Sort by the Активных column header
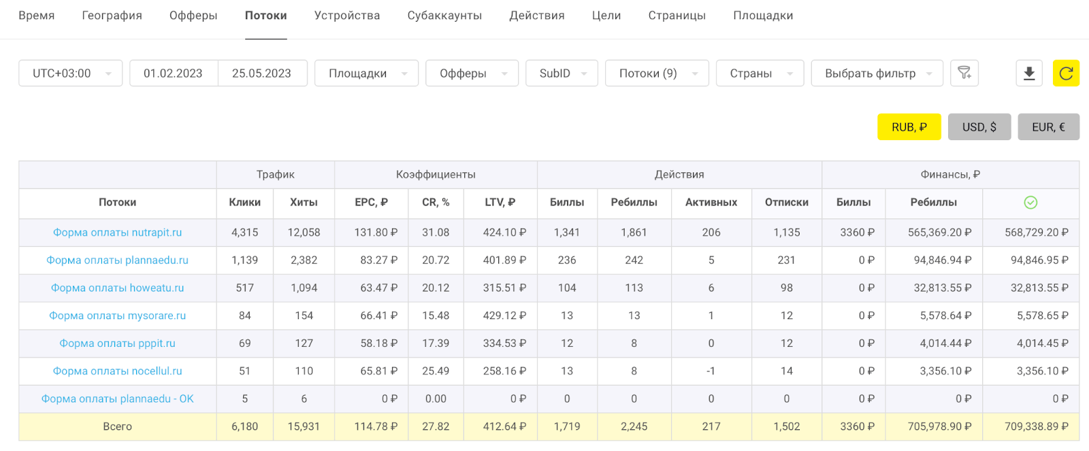The image size is (1089, 451). pos(711,202)
